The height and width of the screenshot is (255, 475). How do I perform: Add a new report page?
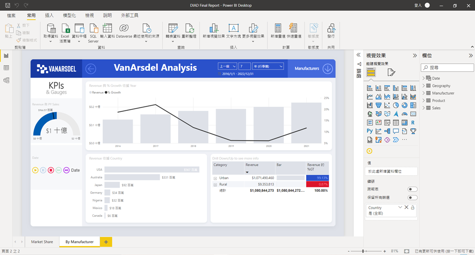point(106,242)
